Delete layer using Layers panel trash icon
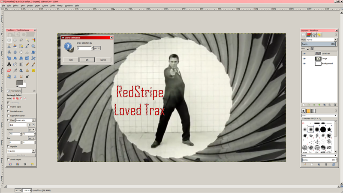The image size is (343, 193). point(335,105)
